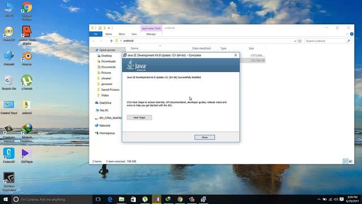
Task: Open Desktop in navigation pane
Action: (x=106, y=56)
